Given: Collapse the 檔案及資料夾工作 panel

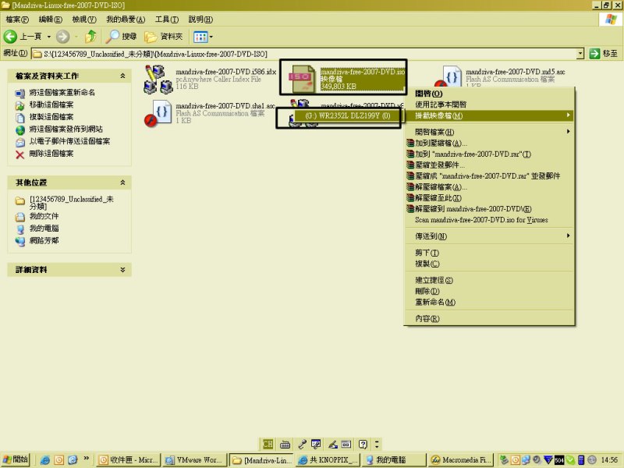Looking at the screenshot, I should pos(122,76).
